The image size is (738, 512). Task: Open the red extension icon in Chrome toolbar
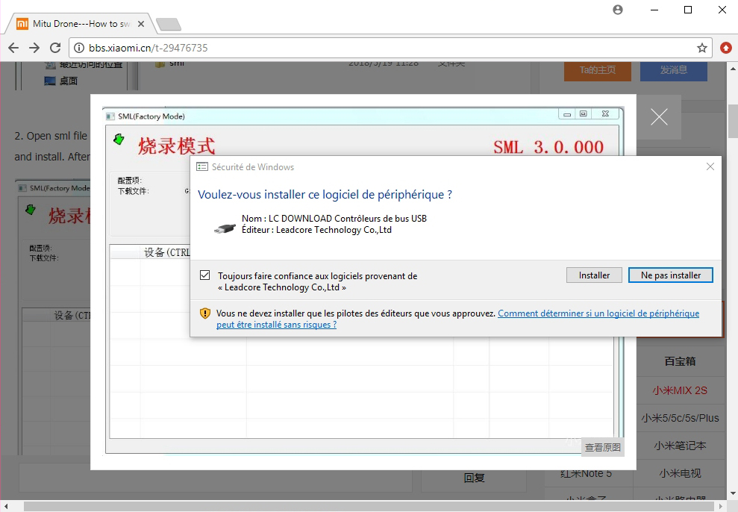726,48
